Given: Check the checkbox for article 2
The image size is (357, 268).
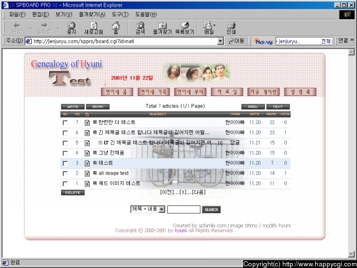Looking at the screenshot, I should pos(65,174).
